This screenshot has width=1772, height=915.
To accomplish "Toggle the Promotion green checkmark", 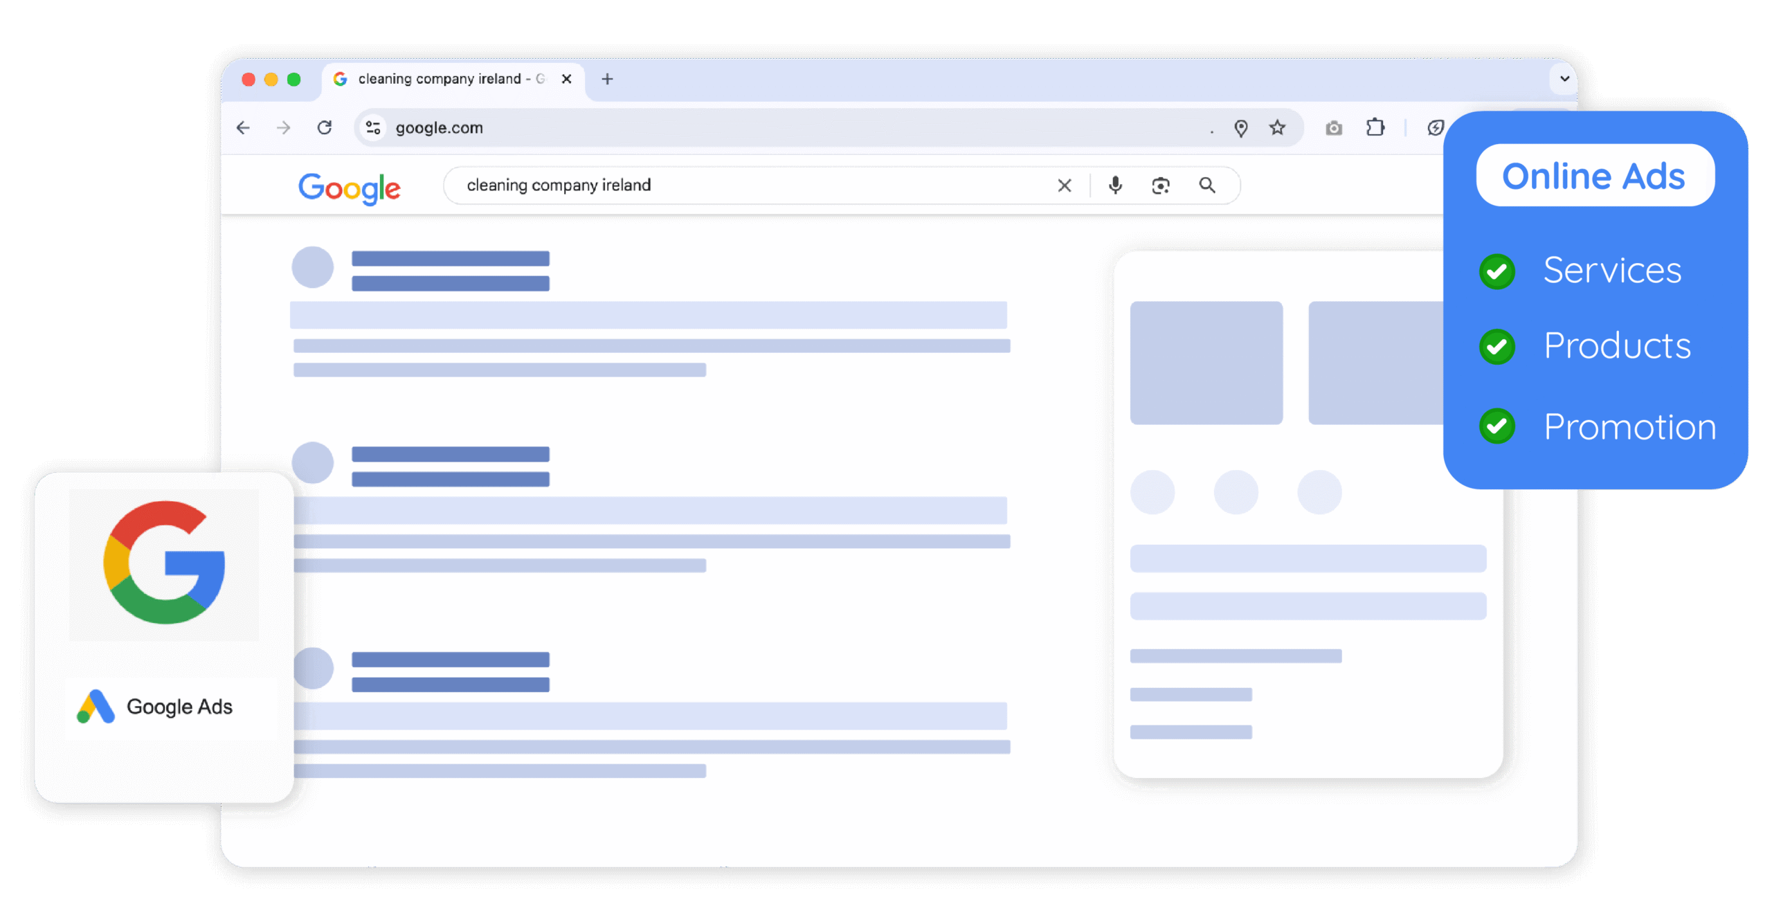I will (x=1497, y=426).
